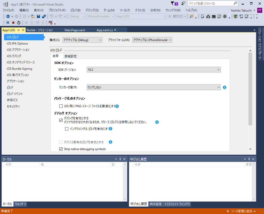Click the scroll down arrow of properties page

250,149
